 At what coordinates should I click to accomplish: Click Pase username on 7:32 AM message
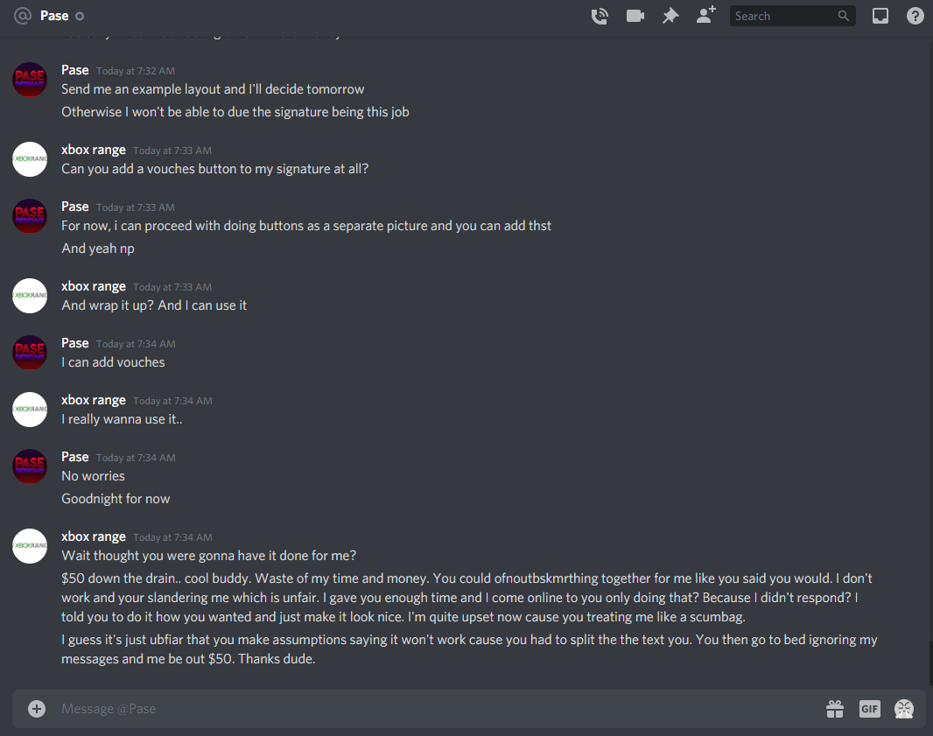click(x=75, y=70)
